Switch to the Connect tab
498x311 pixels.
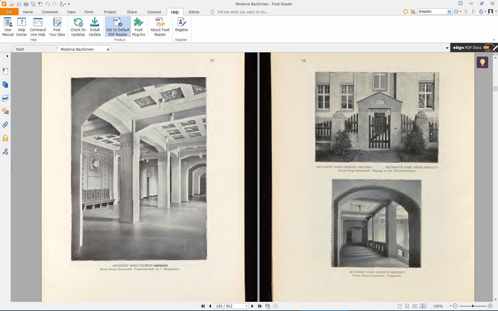point(154,12)
